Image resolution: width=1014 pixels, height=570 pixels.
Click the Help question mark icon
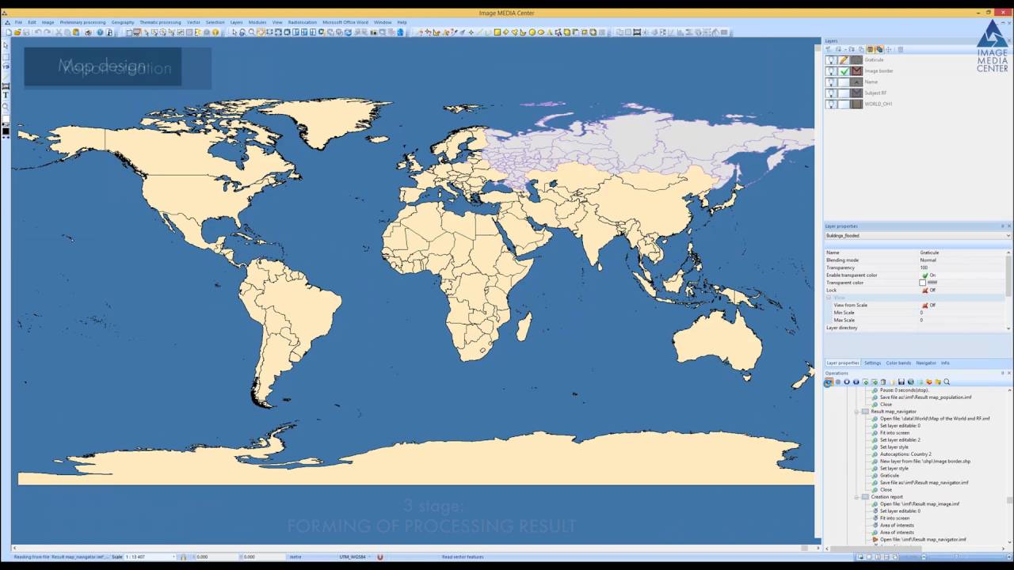tap(100, 32)
